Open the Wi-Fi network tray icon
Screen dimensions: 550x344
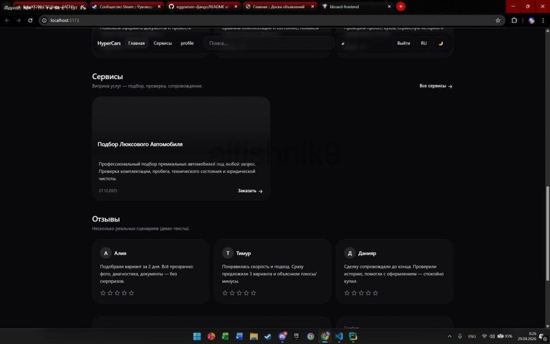tap(485, 336)
